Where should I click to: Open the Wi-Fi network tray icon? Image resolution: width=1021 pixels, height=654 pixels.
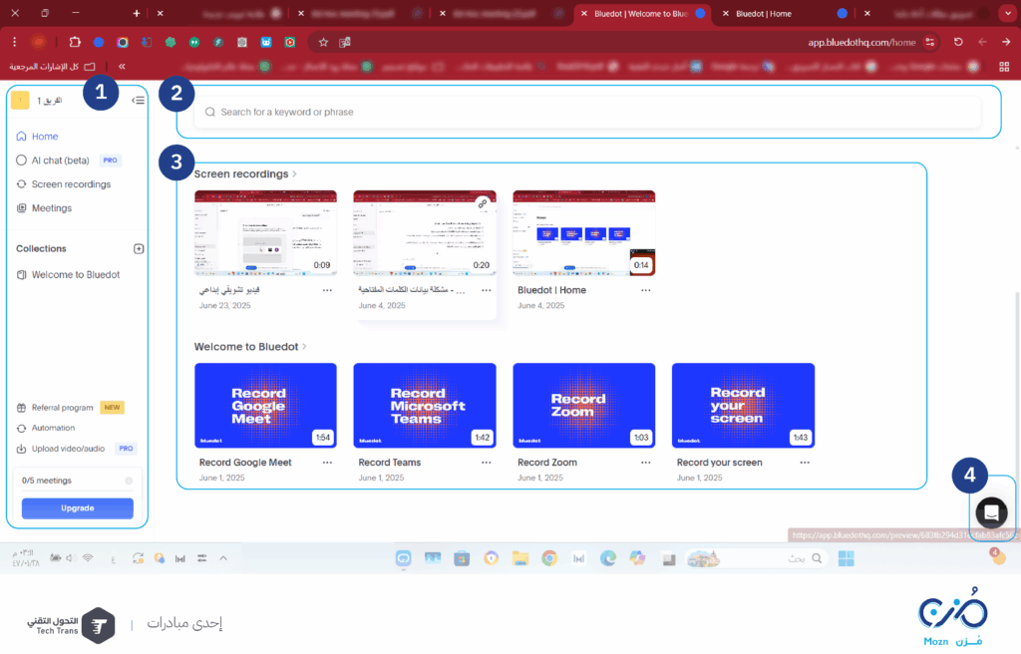point(88,558)
